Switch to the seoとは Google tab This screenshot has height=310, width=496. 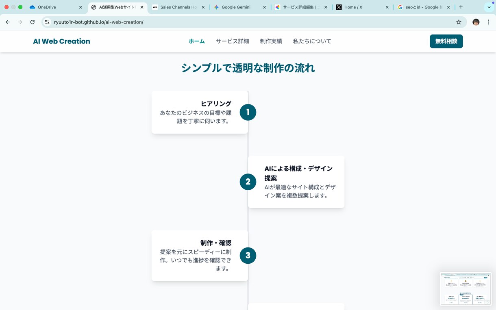pos(424,7)
